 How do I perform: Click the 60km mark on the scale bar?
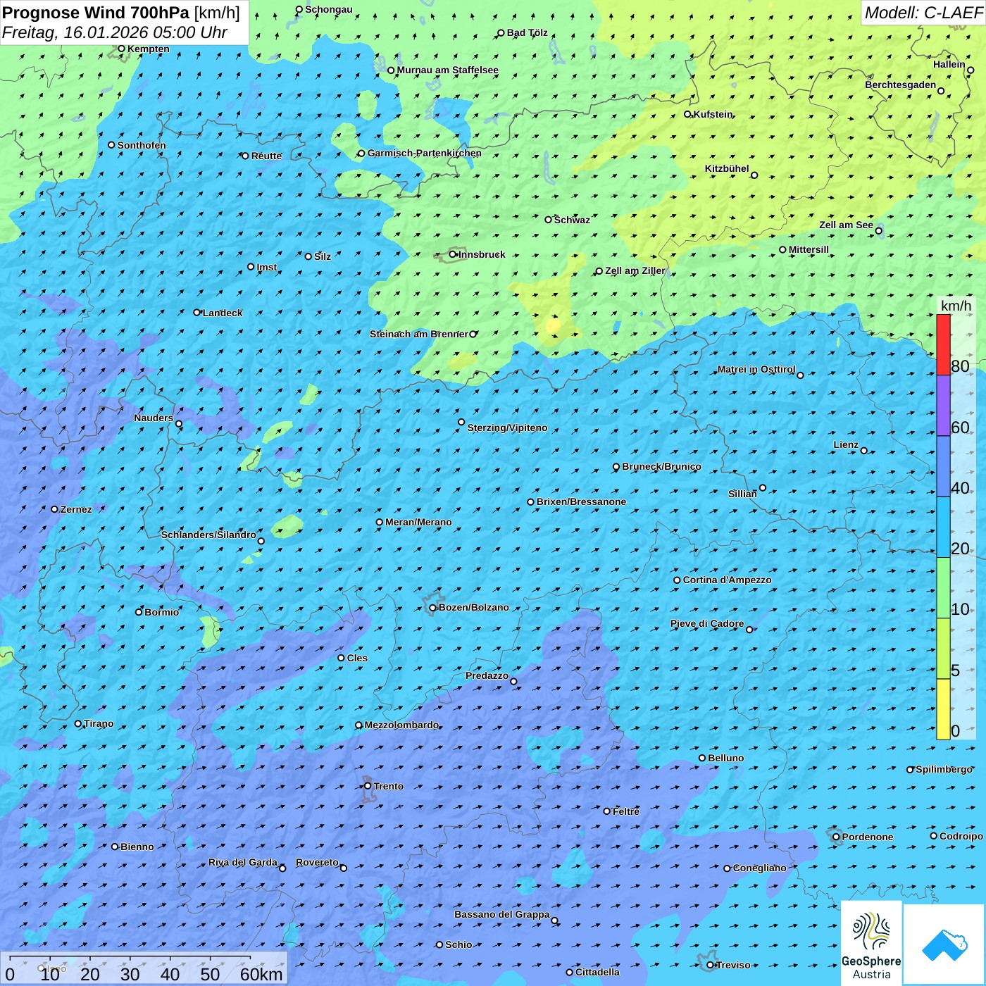261,974
